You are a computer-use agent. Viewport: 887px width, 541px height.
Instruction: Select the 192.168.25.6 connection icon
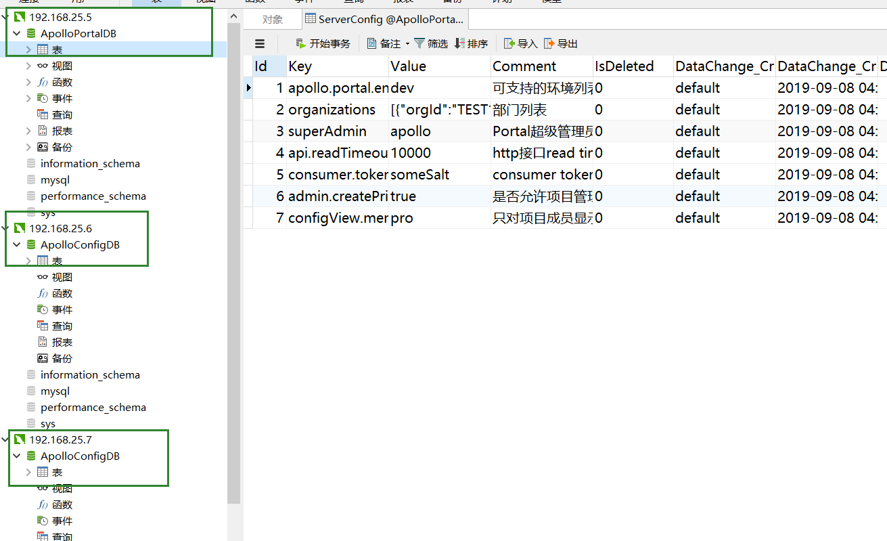tap(20, 228)
